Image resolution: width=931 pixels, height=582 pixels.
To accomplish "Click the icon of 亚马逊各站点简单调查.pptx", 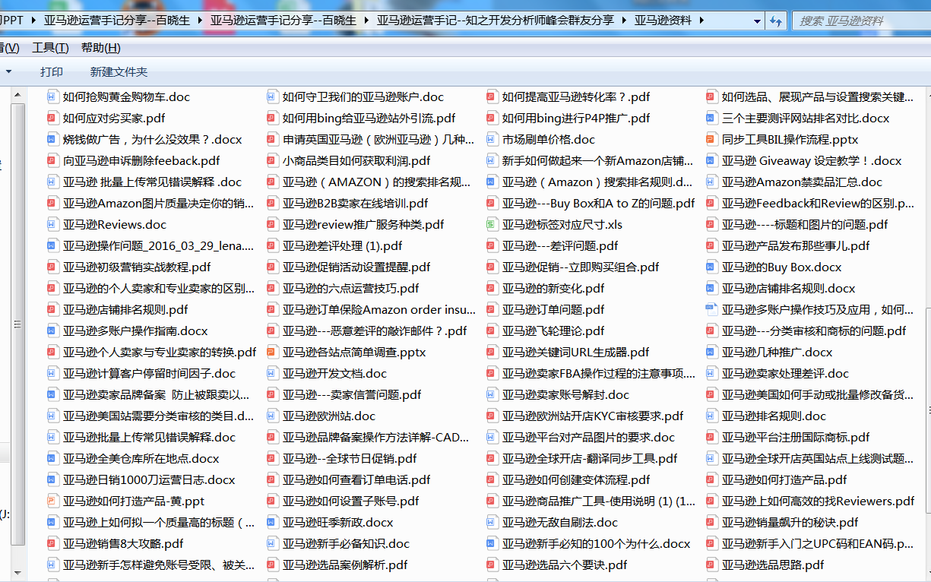I will click(272, 352).
